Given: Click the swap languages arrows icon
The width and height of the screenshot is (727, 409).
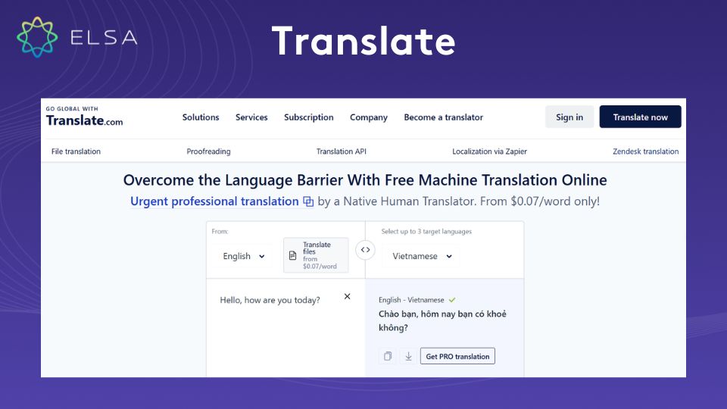Looking at the screenshot, I should click(365, 250).
